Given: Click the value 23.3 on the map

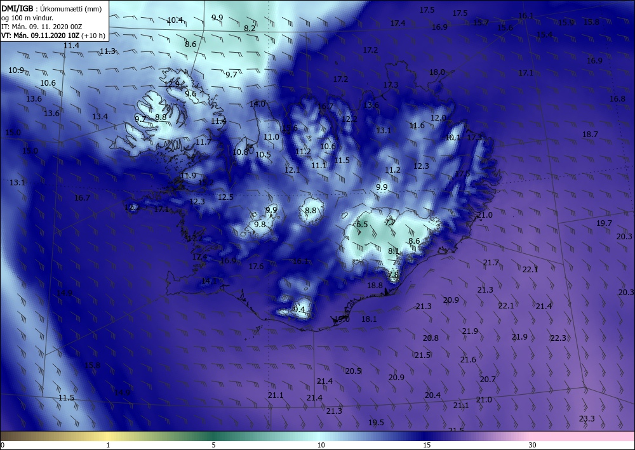Looking at the screenshot, I should click(x=586, y=418).
